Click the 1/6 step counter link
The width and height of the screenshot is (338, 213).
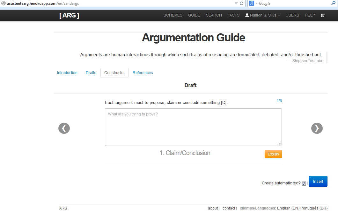(x=279, y=100)
